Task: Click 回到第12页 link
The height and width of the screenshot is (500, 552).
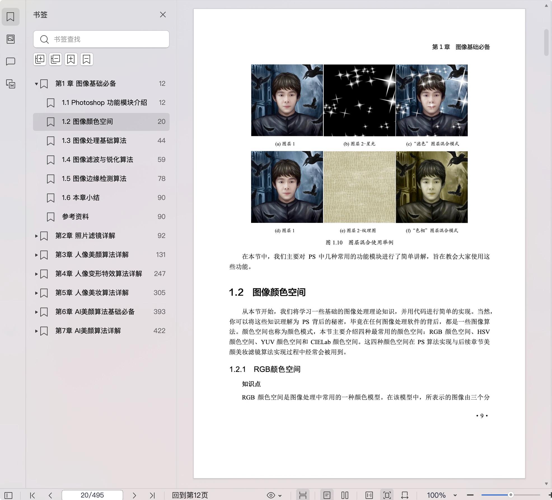Action: [x=190, y=495]
